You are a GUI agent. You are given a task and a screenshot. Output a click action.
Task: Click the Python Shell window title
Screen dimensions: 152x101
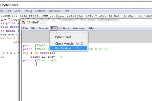[10, 5]
